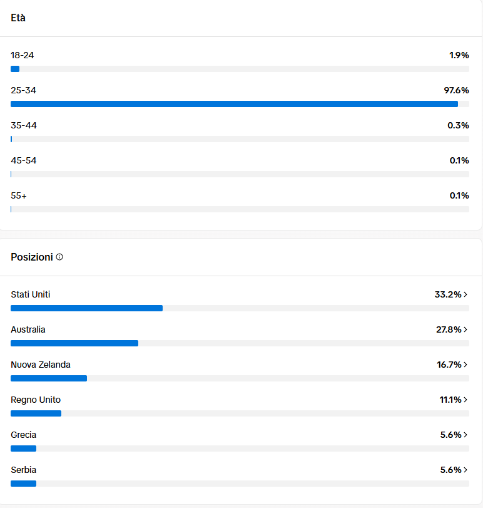Click the Nuova Zelanda location label
The image size is (483, 508).
tap(41, 365)
